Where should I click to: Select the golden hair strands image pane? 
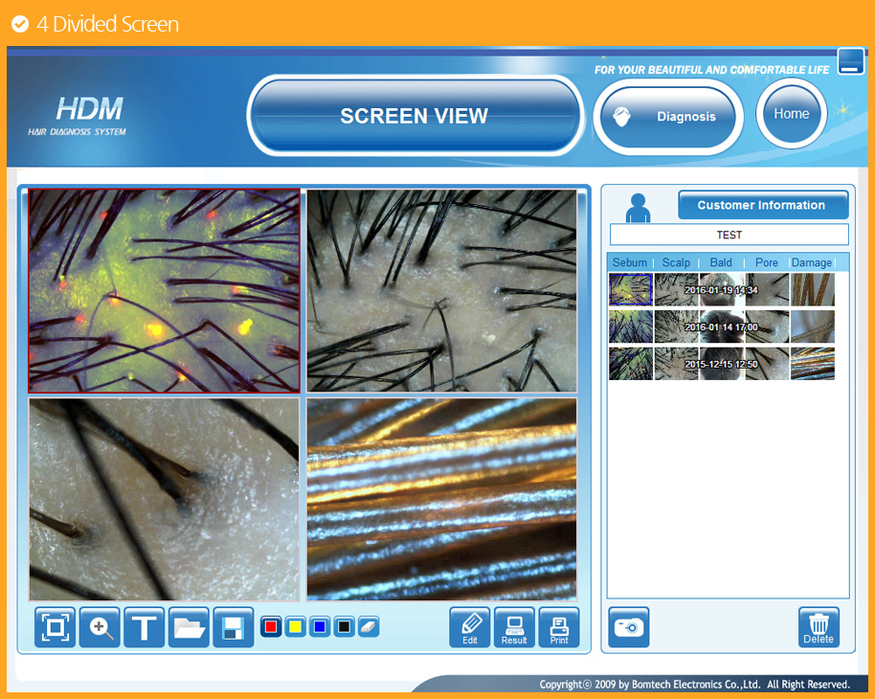(441, 499)
